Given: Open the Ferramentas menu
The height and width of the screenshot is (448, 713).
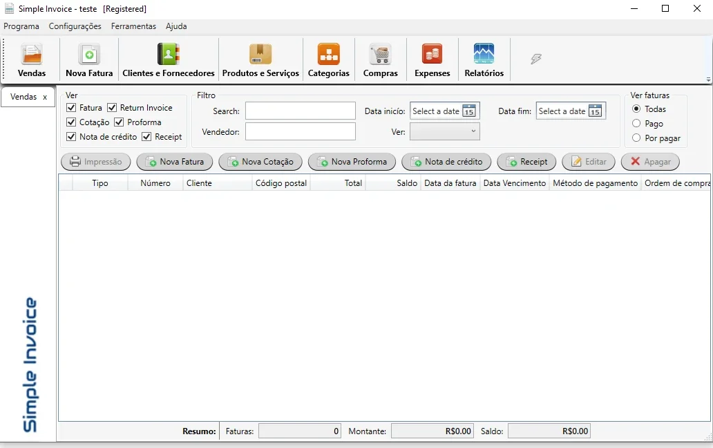Looking at the screenshot, I should pos(133,26).
